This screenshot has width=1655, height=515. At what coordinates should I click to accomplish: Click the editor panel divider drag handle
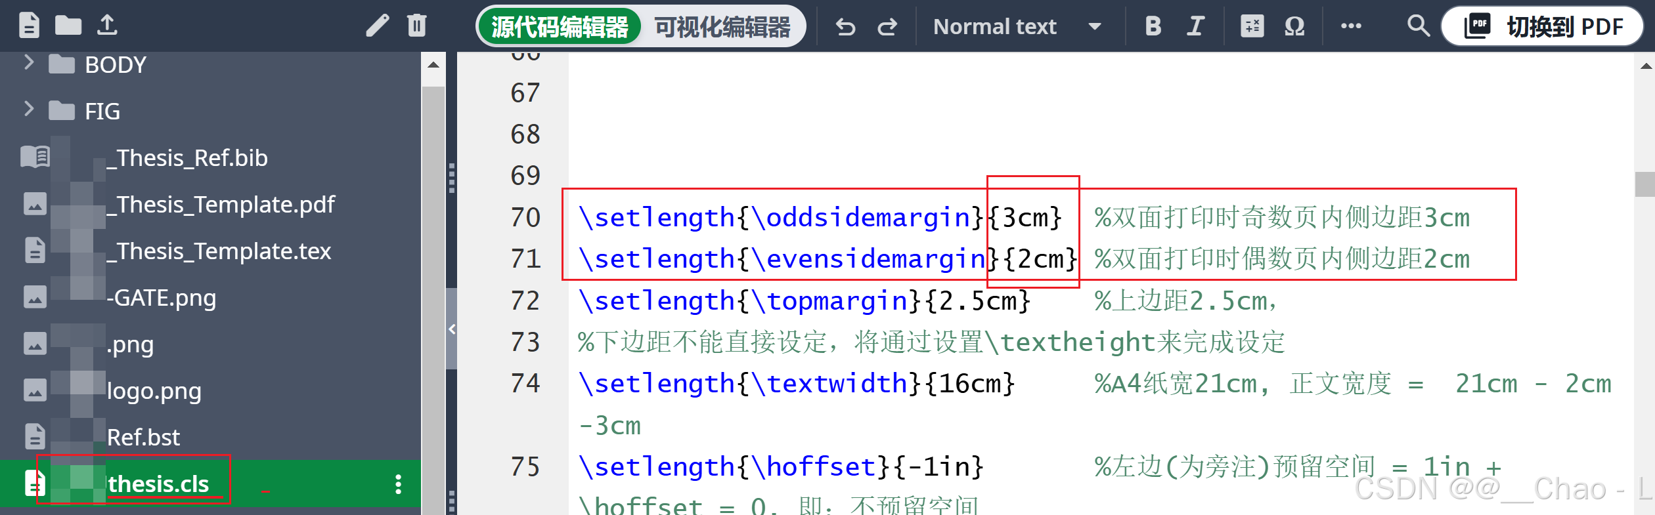coord(452,178)
